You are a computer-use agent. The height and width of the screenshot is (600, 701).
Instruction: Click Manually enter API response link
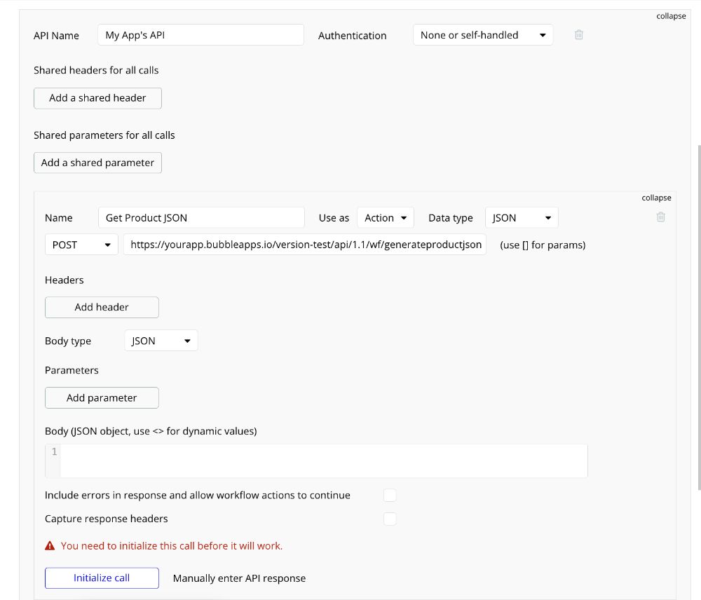239,578
